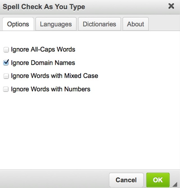The height and width of the screenshot is (188, 180).
Task: Uncheck the Ignore Domain Names checkbox
Action: click(6, 63)
